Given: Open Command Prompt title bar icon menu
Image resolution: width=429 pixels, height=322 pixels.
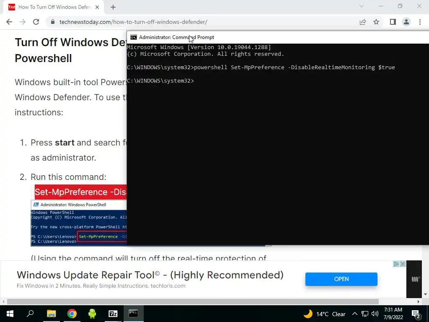Looking at the screenshot, I should click(134, 37).
